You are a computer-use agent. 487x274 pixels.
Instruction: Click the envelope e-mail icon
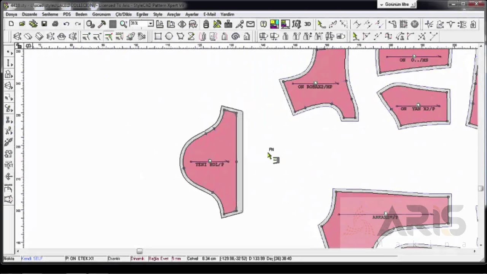[x=250, y=24]
